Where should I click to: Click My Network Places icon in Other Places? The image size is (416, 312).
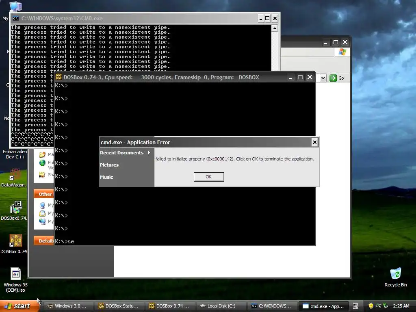(42, 221)
